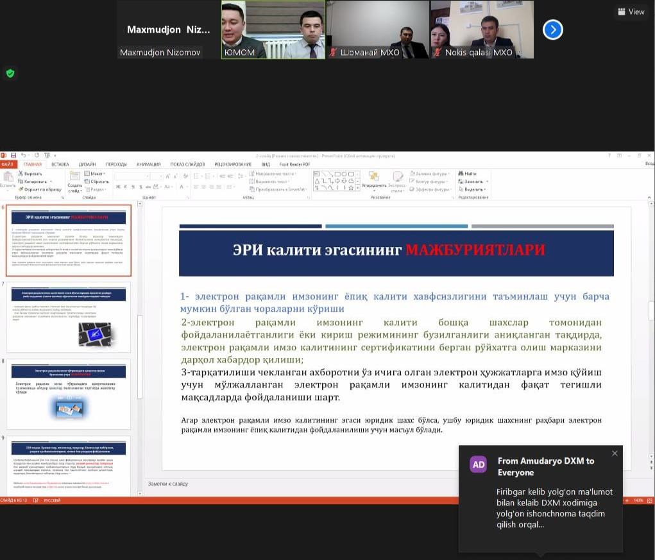Switch to the ДИЗАЙН ribbon tab
Screen dimensions: 655x560
(x=87, y=164)
